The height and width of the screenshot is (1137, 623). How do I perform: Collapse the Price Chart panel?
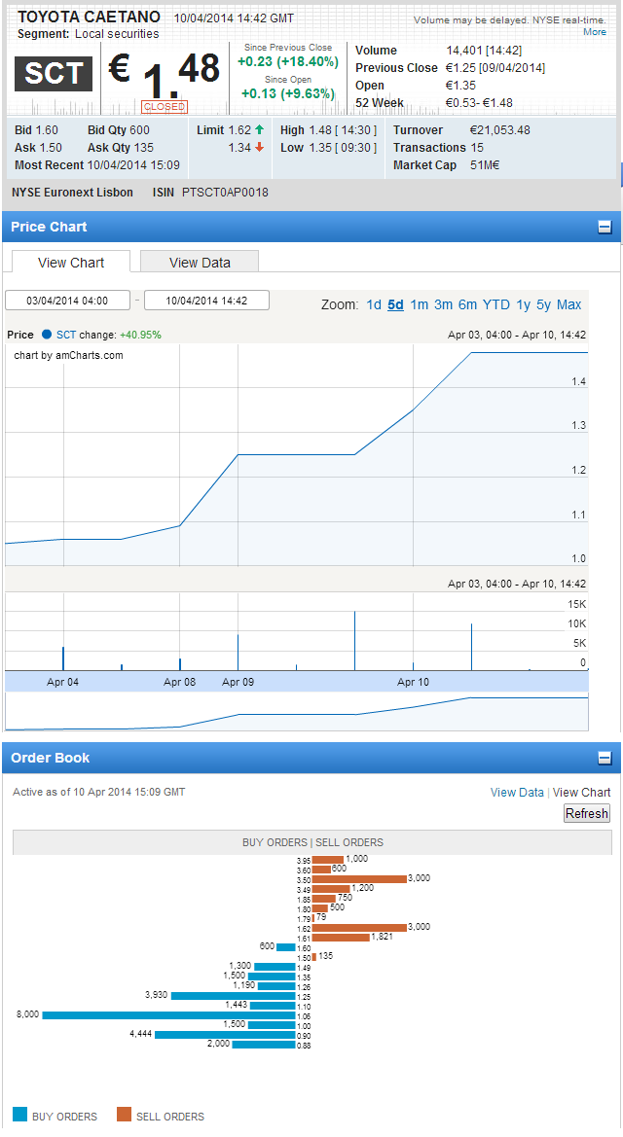click(x=605, y=227)
